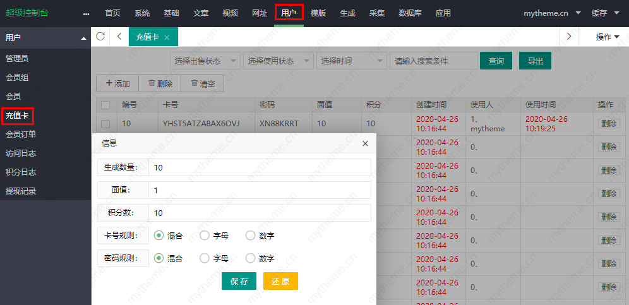
Task: Click the right arrow tab scroll icon
Action: (569, 37)
